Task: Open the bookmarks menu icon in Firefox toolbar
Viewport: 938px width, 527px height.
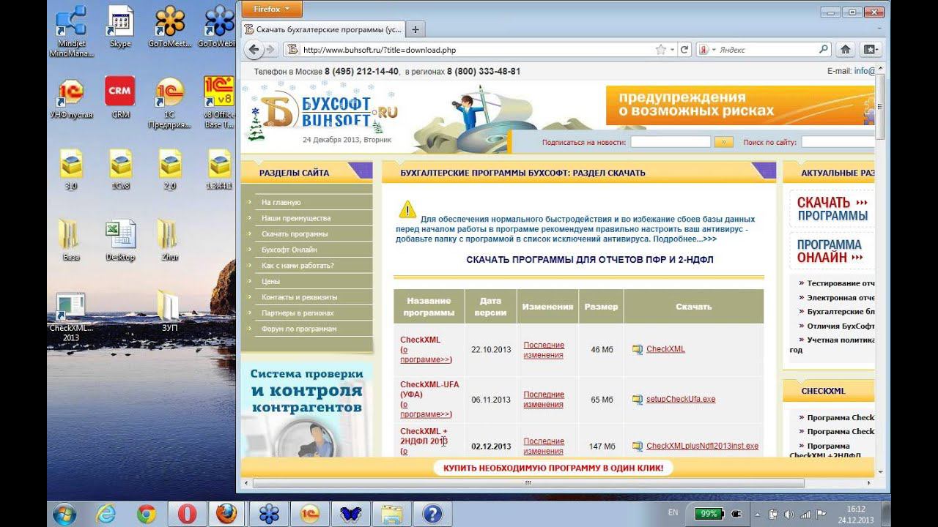Action: coord(870,50)
